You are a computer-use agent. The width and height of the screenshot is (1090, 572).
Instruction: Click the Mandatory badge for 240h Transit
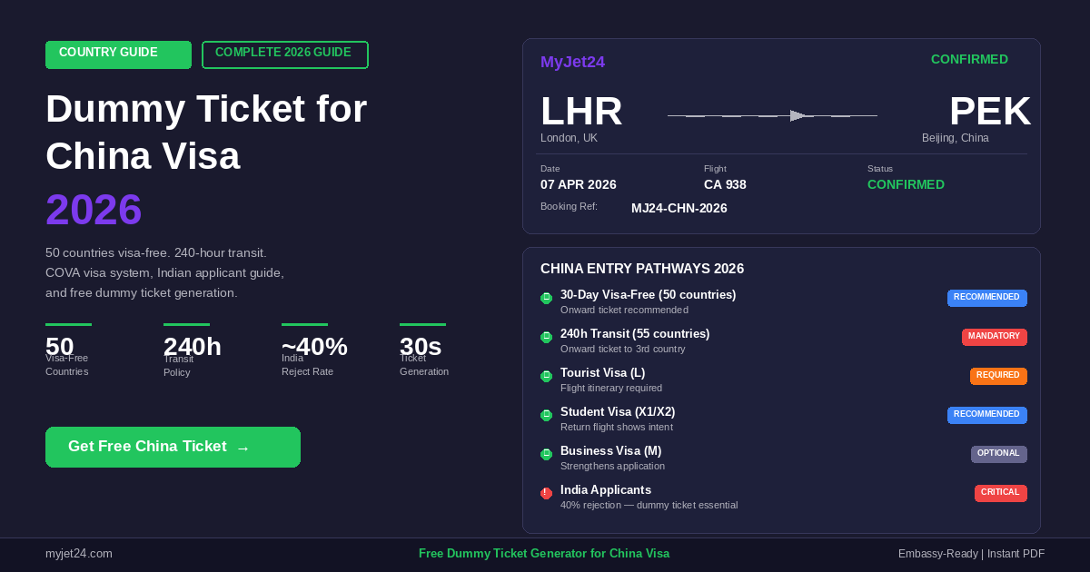pyautogui.click(x=994, y=337)
